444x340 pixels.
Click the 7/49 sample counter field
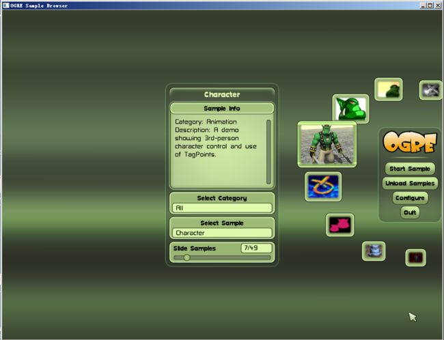256,248
